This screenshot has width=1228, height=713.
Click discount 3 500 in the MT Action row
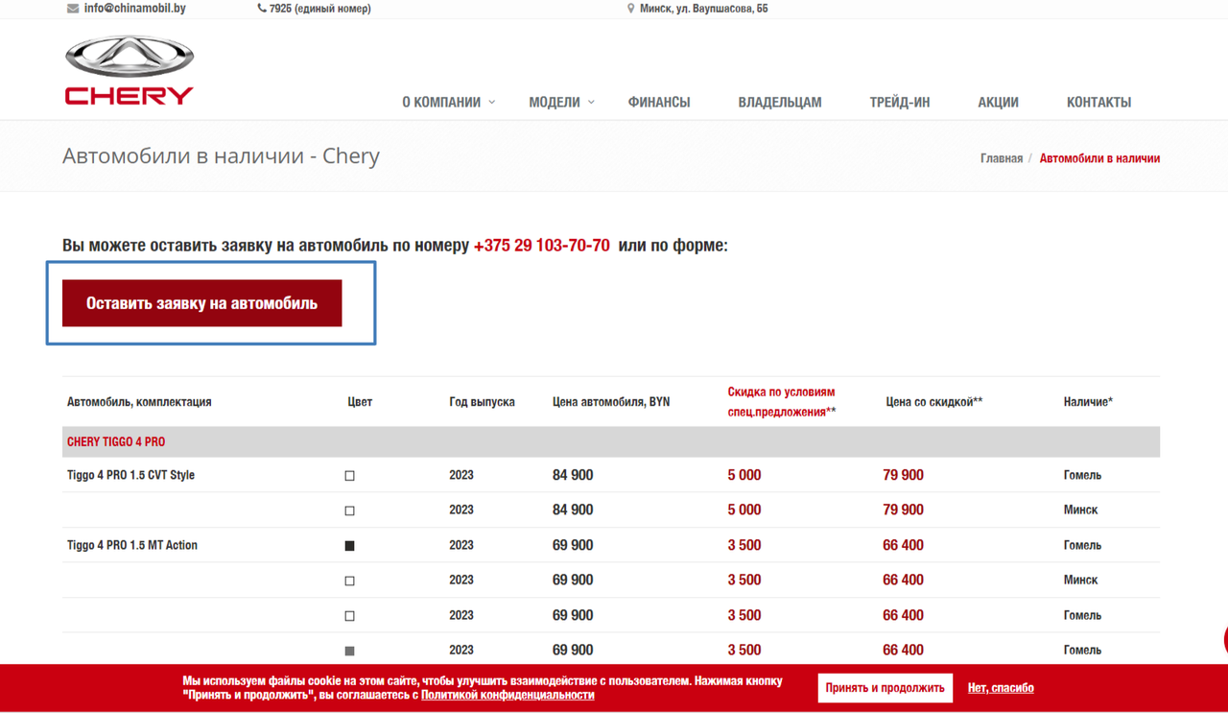click(744, 545)
